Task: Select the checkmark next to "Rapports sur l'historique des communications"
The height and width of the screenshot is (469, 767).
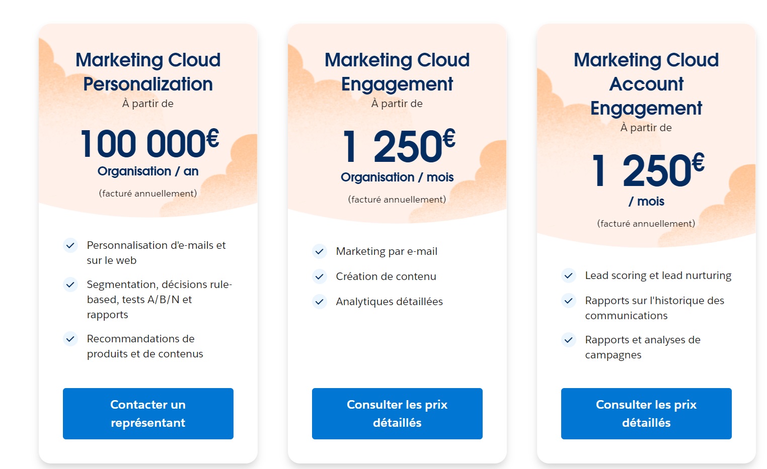Action: tap(569, 301)
